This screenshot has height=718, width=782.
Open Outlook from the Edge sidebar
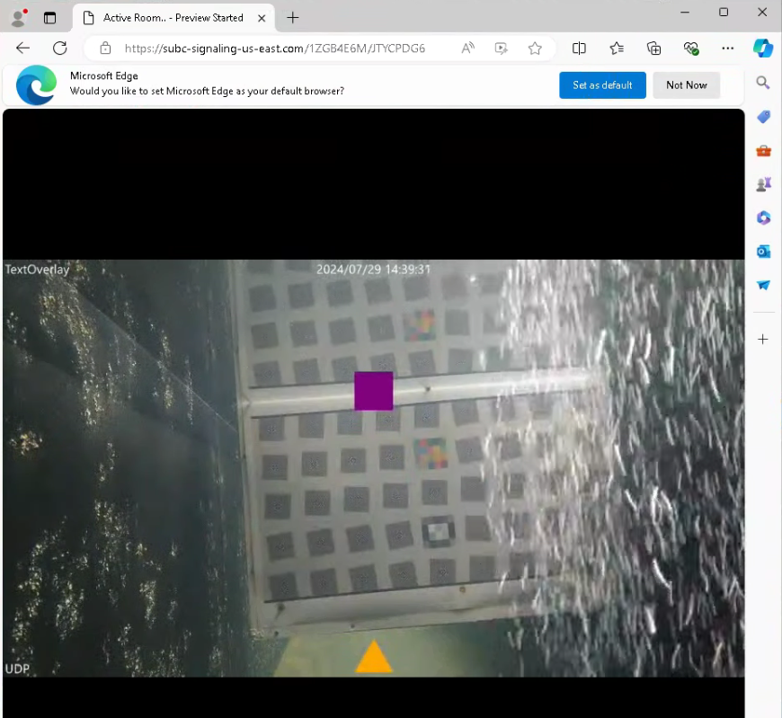[763, 252]
